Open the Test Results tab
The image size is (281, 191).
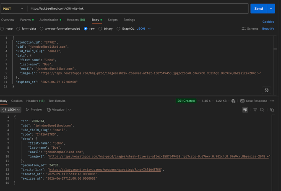click(57, 101)
